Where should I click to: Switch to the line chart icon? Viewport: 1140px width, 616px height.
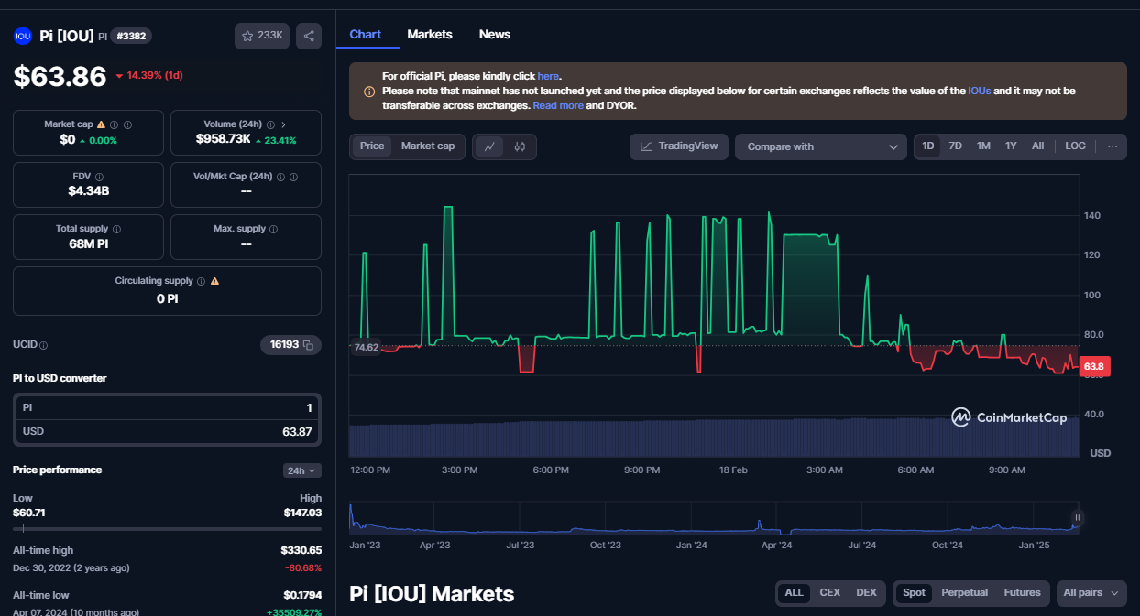[490, 146]
